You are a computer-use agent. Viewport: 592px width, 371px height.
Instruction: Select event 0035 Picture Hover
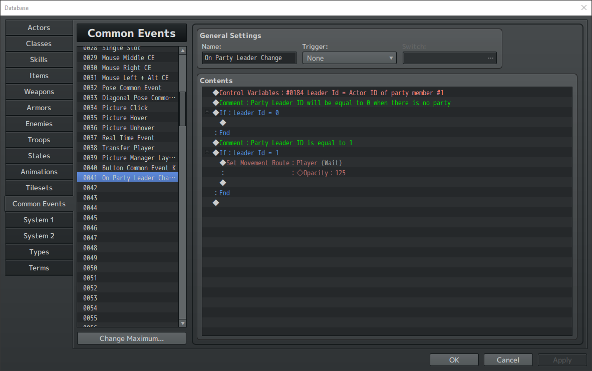pos(128,118)
